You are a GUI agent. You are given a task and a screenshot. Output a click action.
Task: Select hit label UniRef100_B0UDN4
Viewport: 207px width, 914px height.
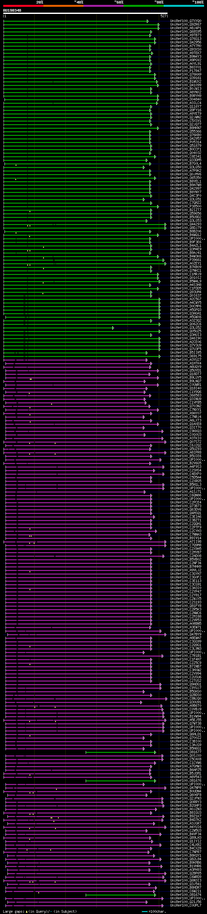click(186, 791)
